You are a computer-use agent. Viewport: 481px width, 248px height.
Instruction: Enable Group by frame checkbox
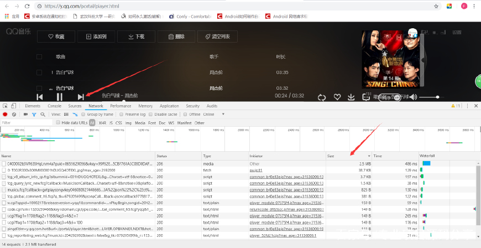[83, 115]
